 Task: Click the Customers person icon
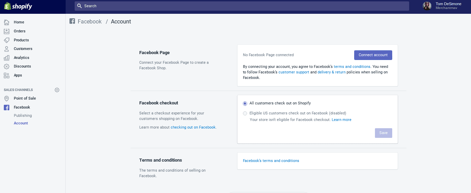click(x=7, y=49)
